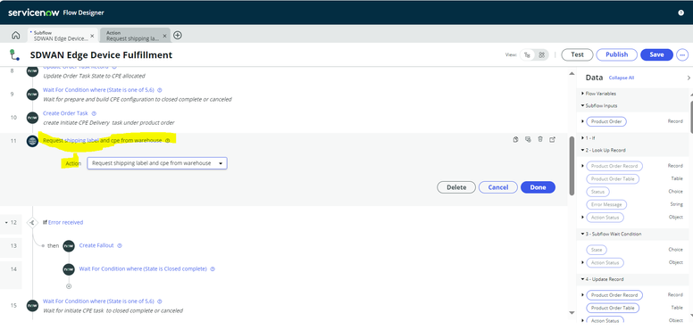
Task: Open the annotation icon for step 11
Action: [528, 139]
